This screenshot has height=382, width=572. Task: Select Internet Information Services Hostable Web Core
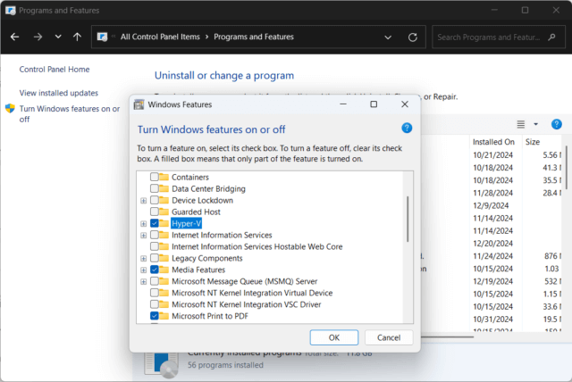click(257, 246)
